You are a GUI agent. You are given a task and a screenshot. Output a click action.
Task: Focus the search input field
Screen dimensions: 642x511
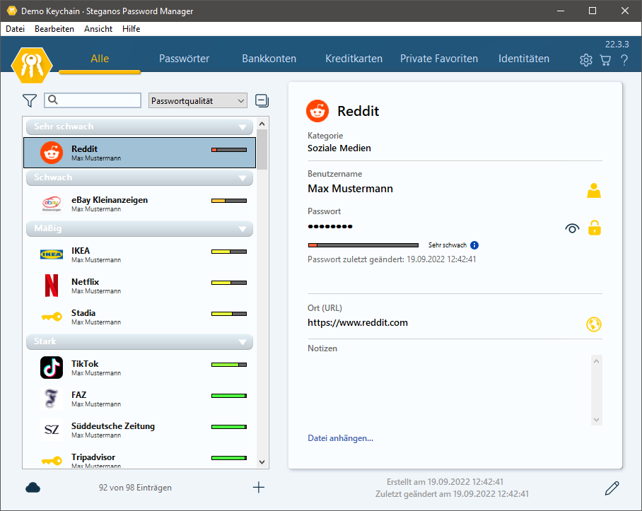pyautogui.click(x=93, y=100)
